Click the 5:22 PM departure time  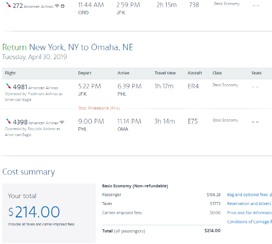(x=89, y=86)
